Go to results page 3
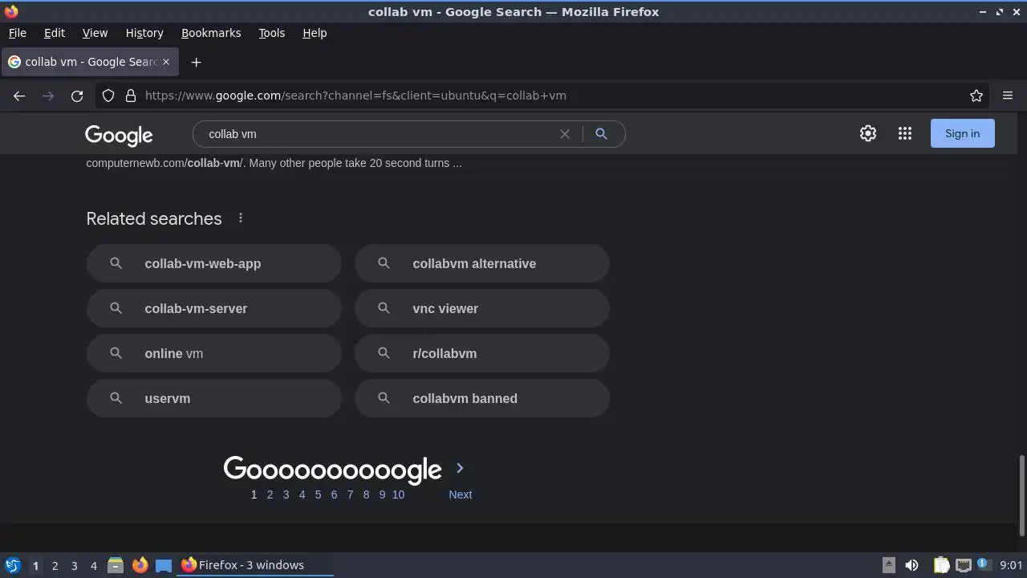This screenshot has height=578, width=1027. click(x=286, y=495)
